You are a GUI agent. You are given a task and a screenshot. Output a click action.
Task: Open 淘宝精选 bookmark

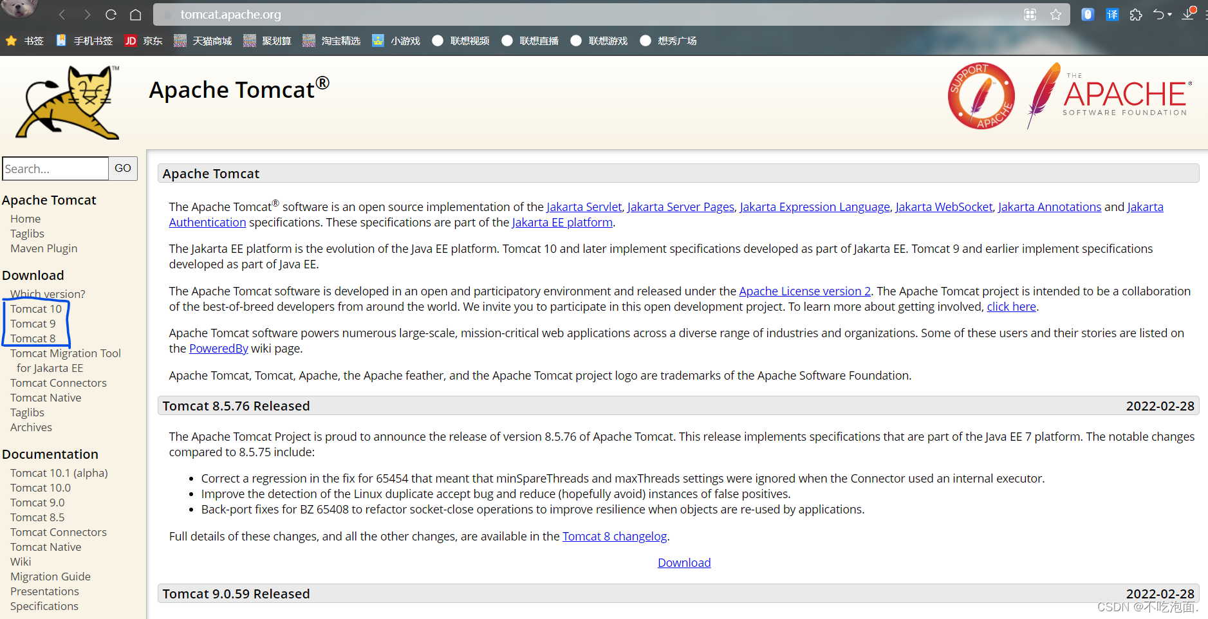(x=331, y=41)
